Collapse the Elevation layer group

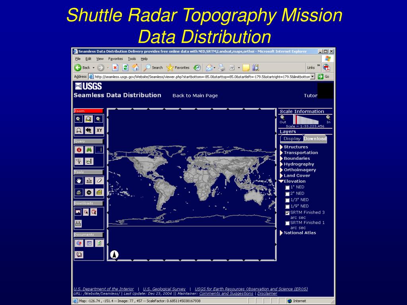click(281, 181)
